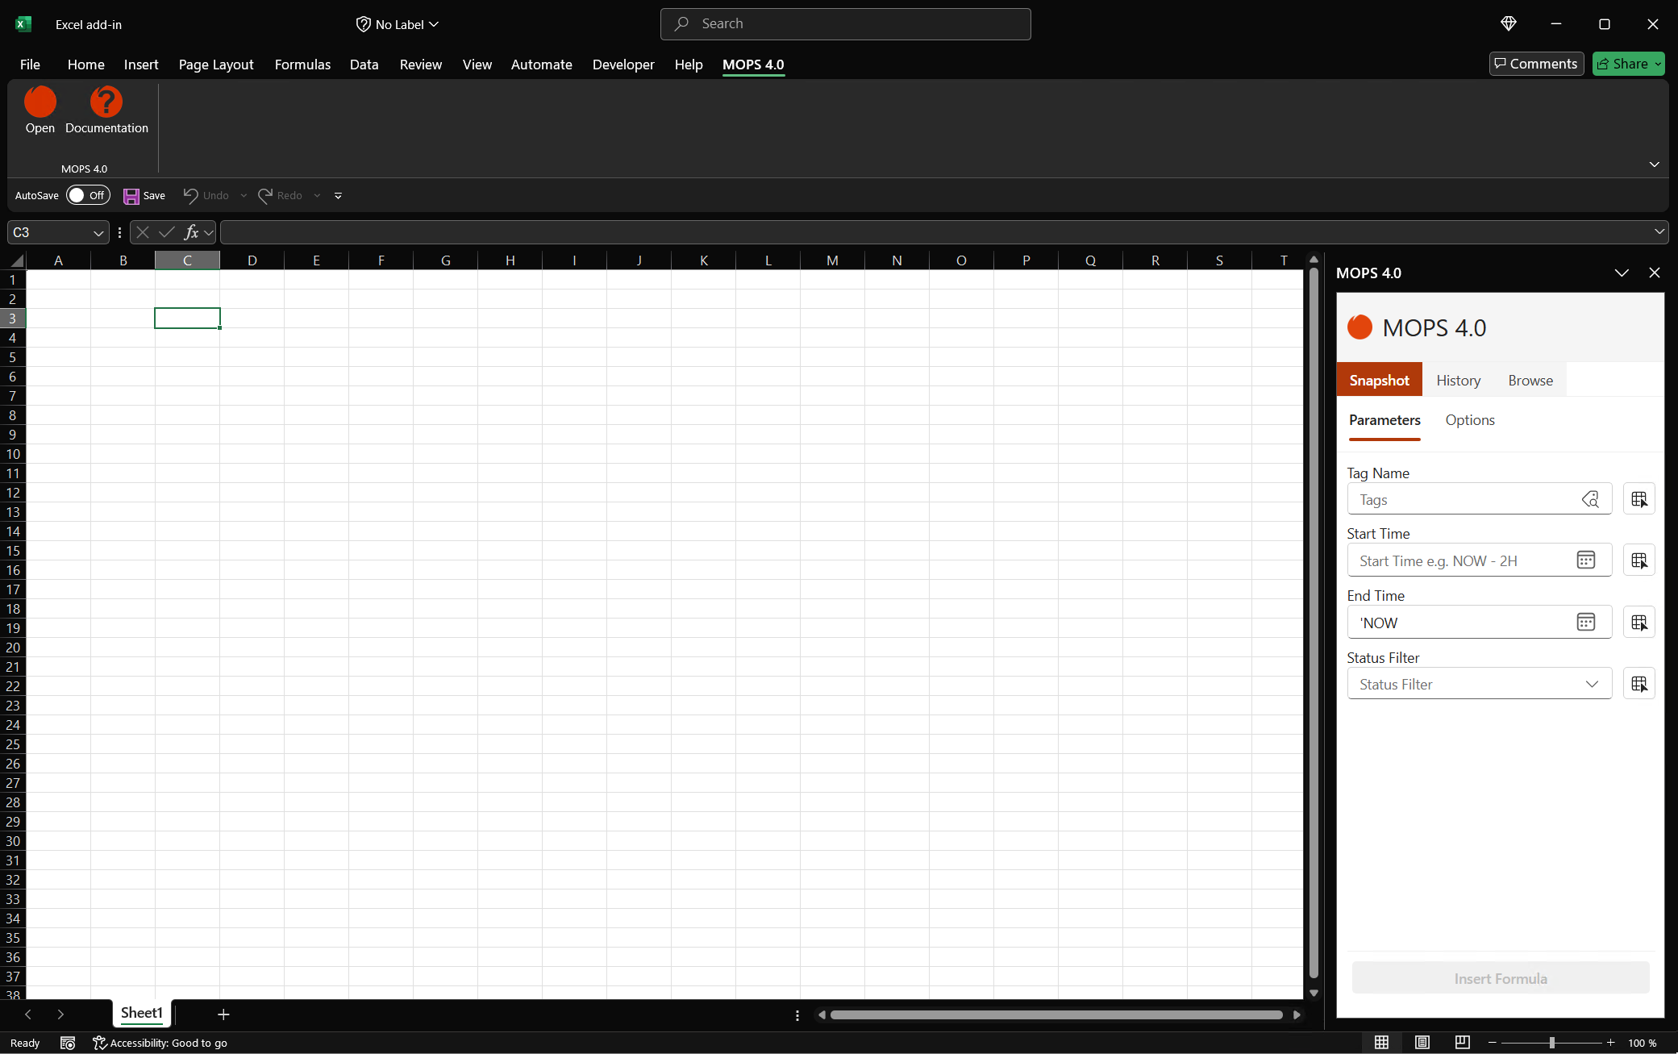Open the Name Box dropdown arrow
The height and width of the screenshot is (1054, 1678).
(x=98, y=232)
